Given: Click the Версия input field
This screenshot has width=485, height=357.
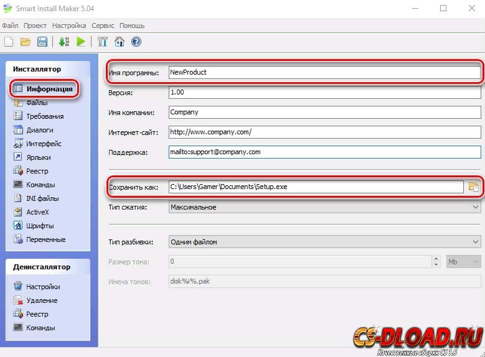Looking at the screenshot, I should 325,93.
